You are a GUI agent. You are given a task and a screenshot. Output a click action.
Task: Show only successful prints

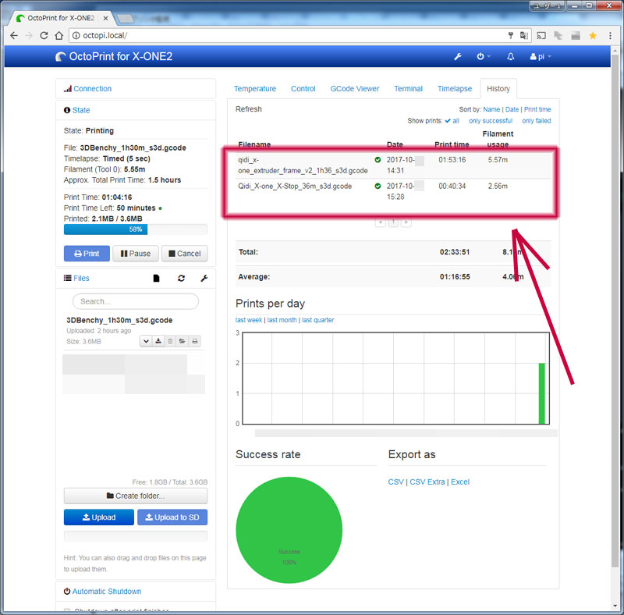[x=491, y=121]
